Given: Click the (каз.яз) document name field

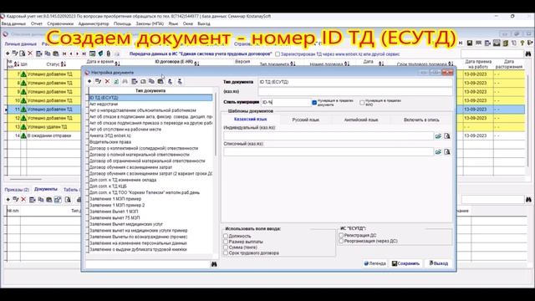Looking at the screenshot, I should pos(354,91).
